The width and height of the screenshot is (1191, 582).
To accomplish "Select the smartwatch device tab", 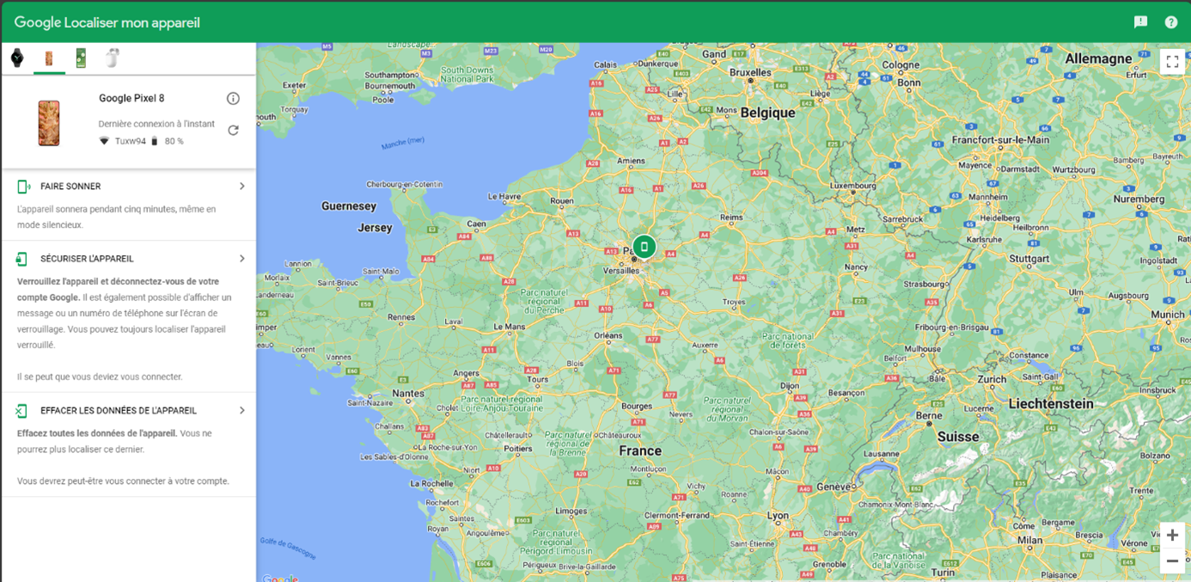I will [17, 58].
